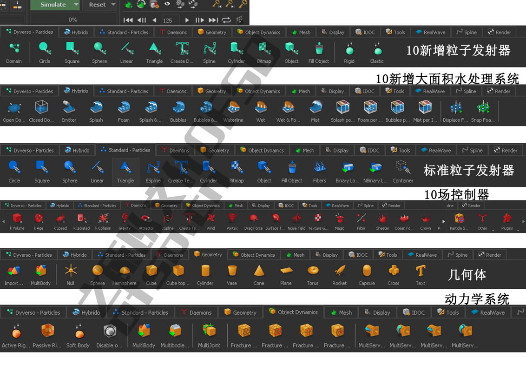Add a Dyverso Rigid emitter
This screenshot has width=526, height=372.
tap(349, 48)
